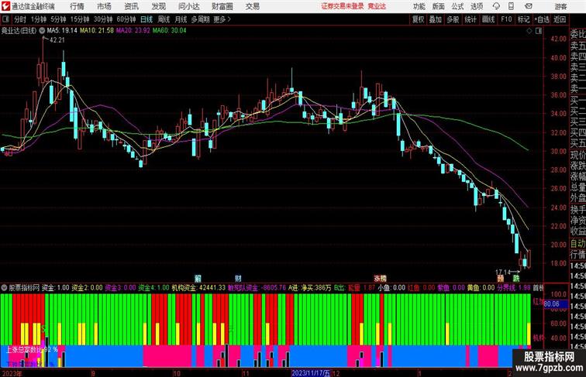Switch to 周线 weekly period tab

click(164, 19)
